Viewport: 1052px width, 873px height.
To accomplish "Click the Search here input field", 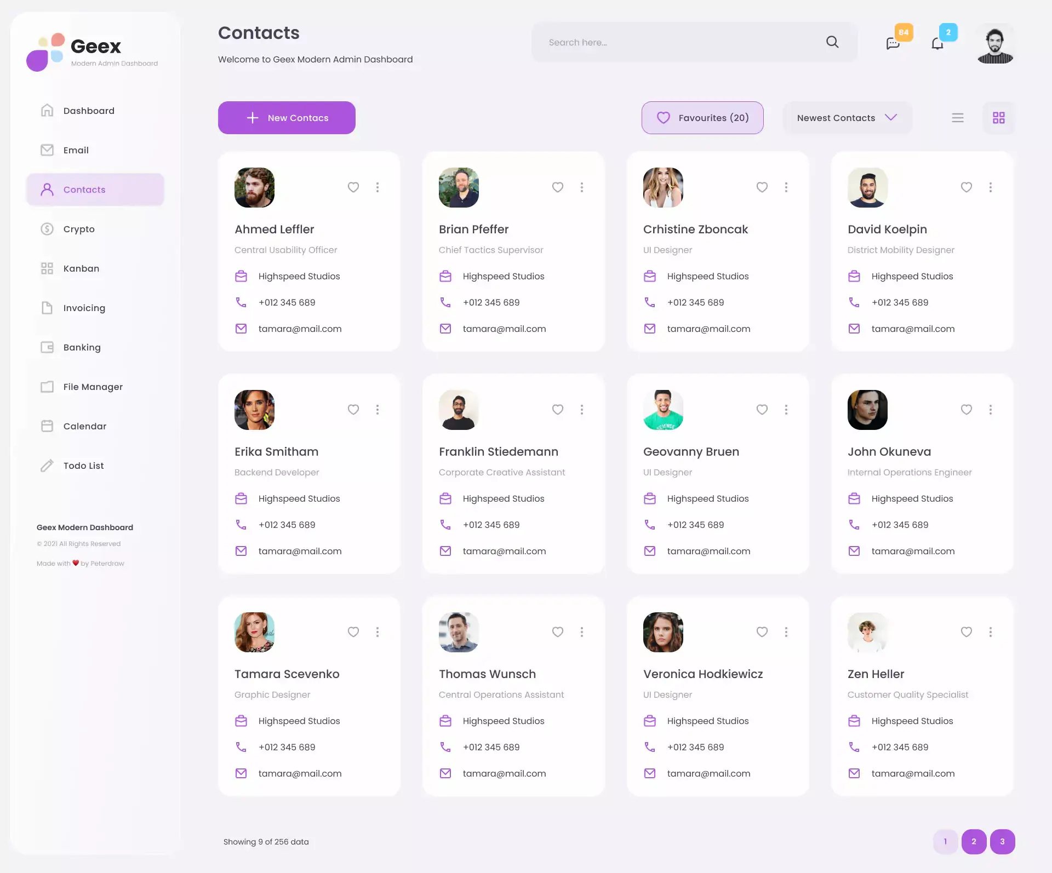I will click(x=694, y=42).
